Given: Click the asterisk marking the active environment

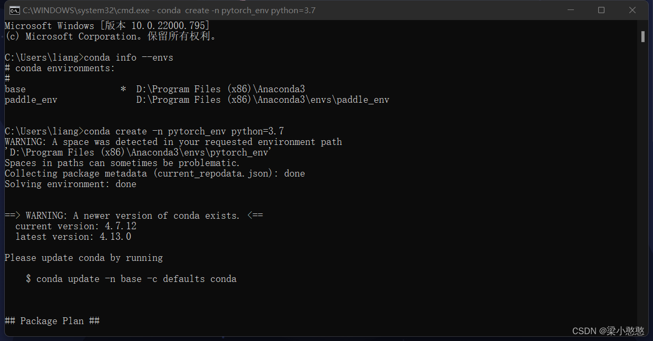Looking at the screenshot, I should [123, 90].
